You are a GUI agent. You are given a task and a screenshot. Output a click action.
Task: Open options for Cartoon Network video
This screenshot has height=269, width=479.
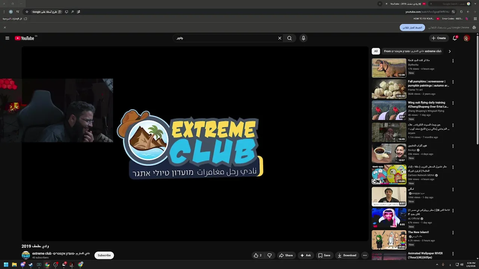[x=453, y=167]
